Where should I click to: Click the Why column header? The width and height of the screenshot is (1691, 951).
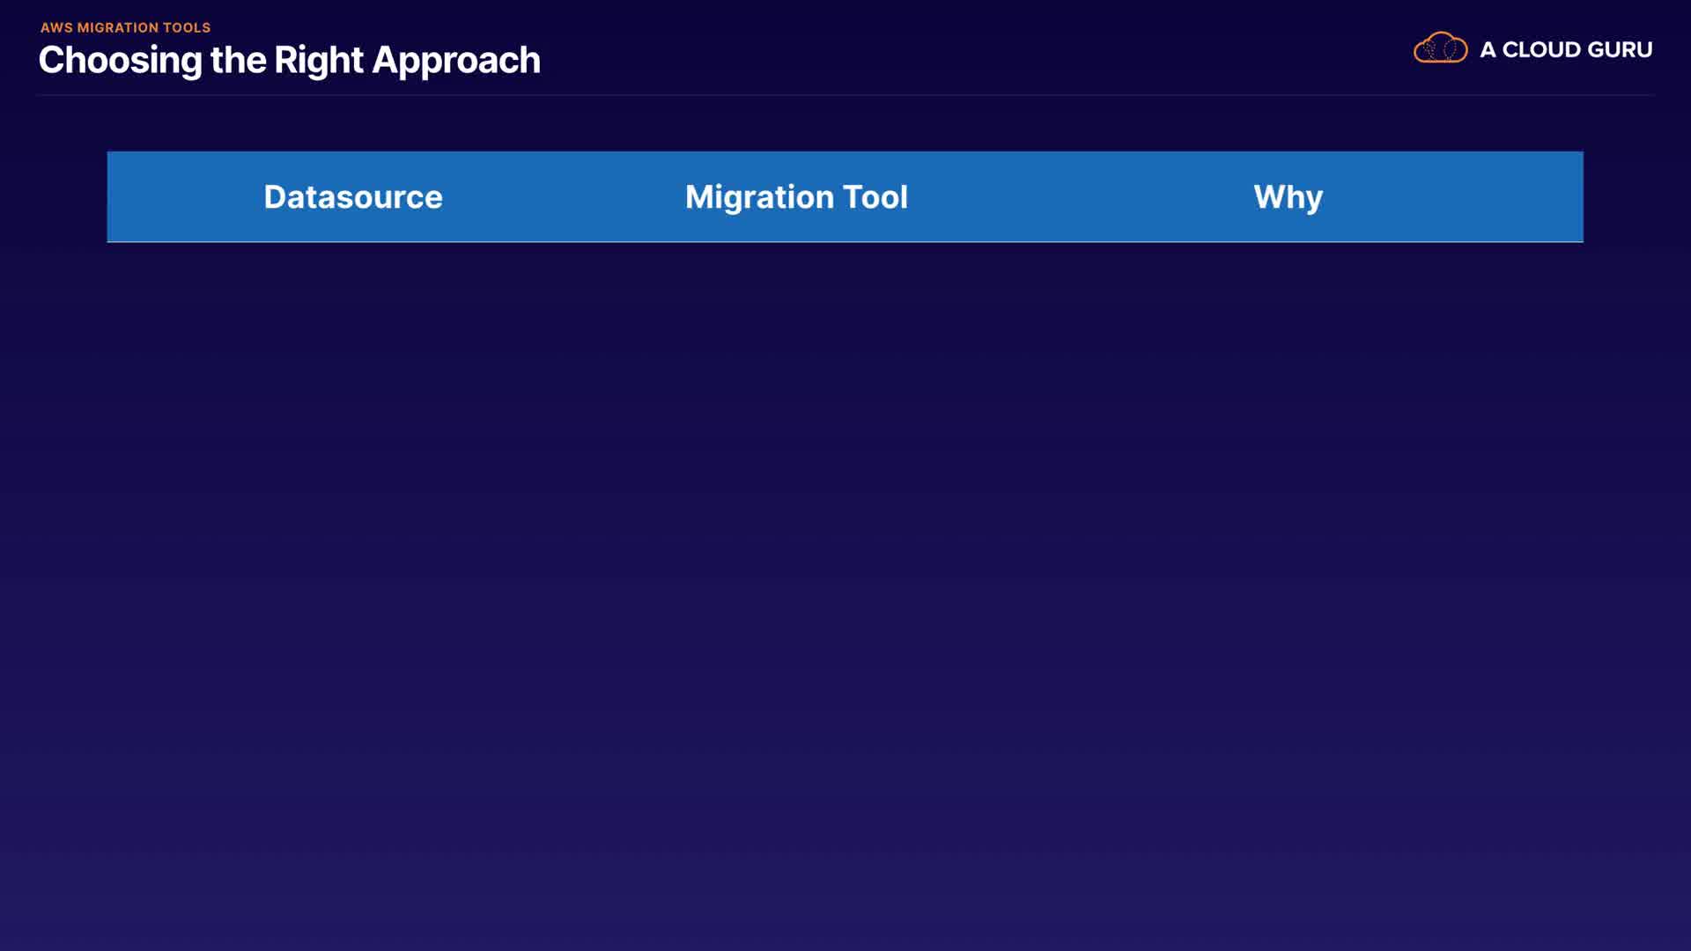(1288, 196)
